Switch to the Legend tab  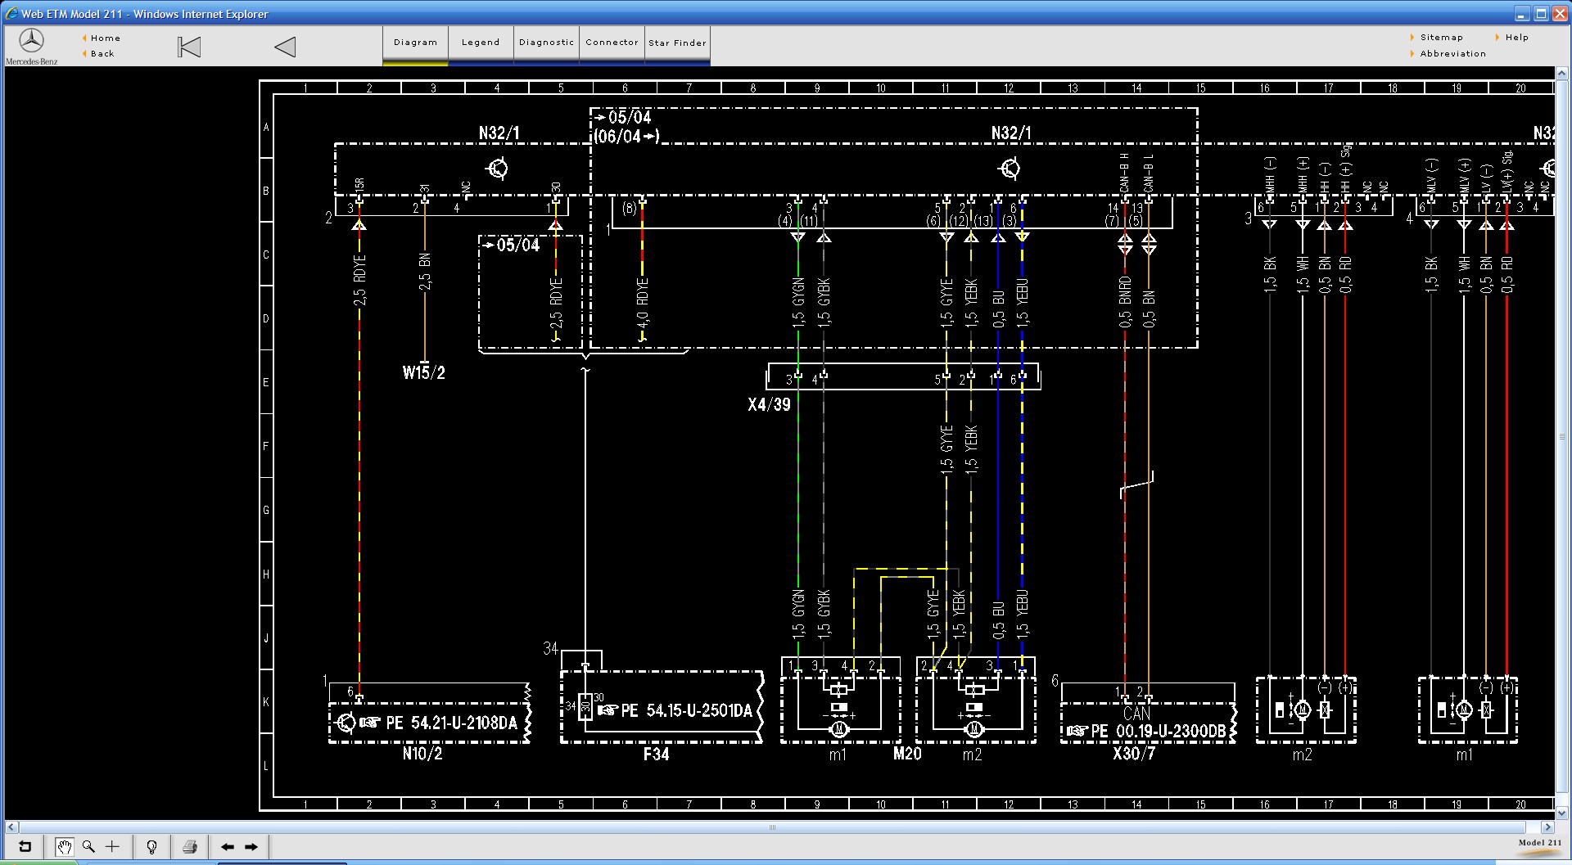click(x=481, y=43)
